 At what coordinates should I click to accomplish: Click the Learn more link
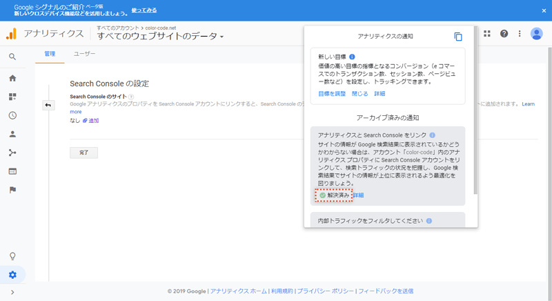528,104
